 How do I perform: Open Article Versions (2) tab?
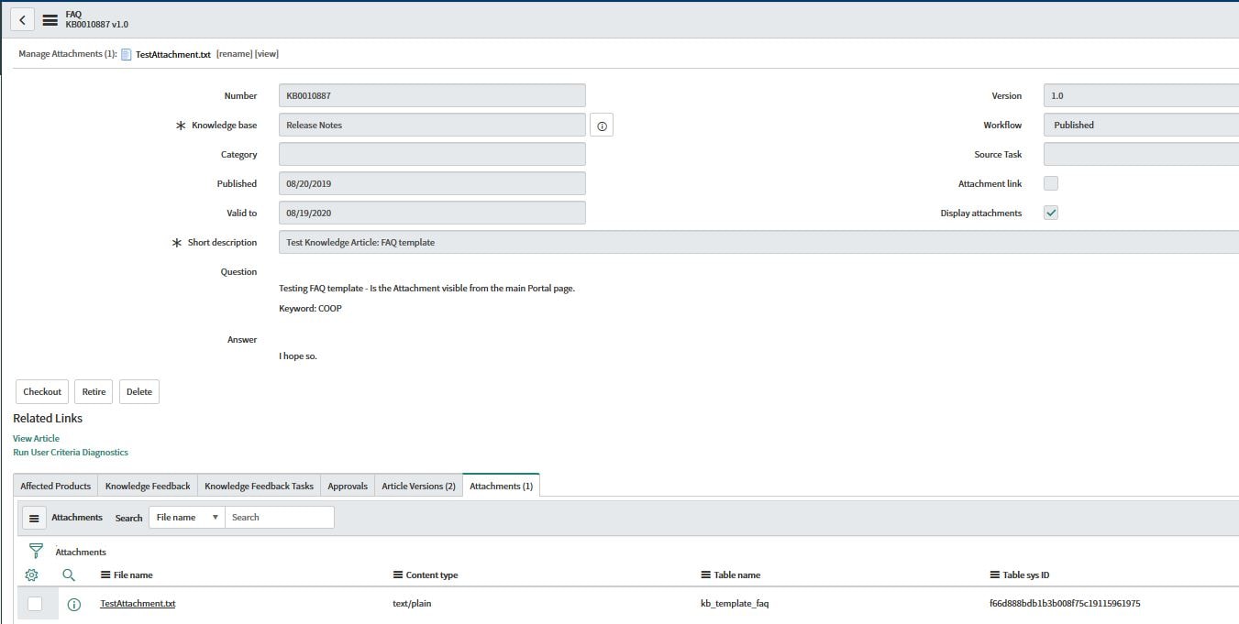pos(418,486)
